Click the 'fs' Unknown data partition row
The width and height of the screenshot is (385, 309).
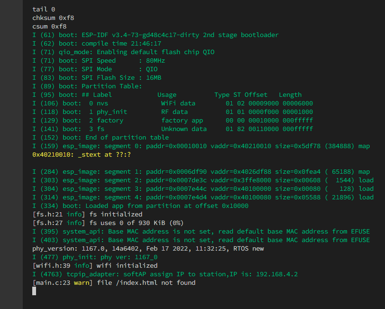point(173,129)
